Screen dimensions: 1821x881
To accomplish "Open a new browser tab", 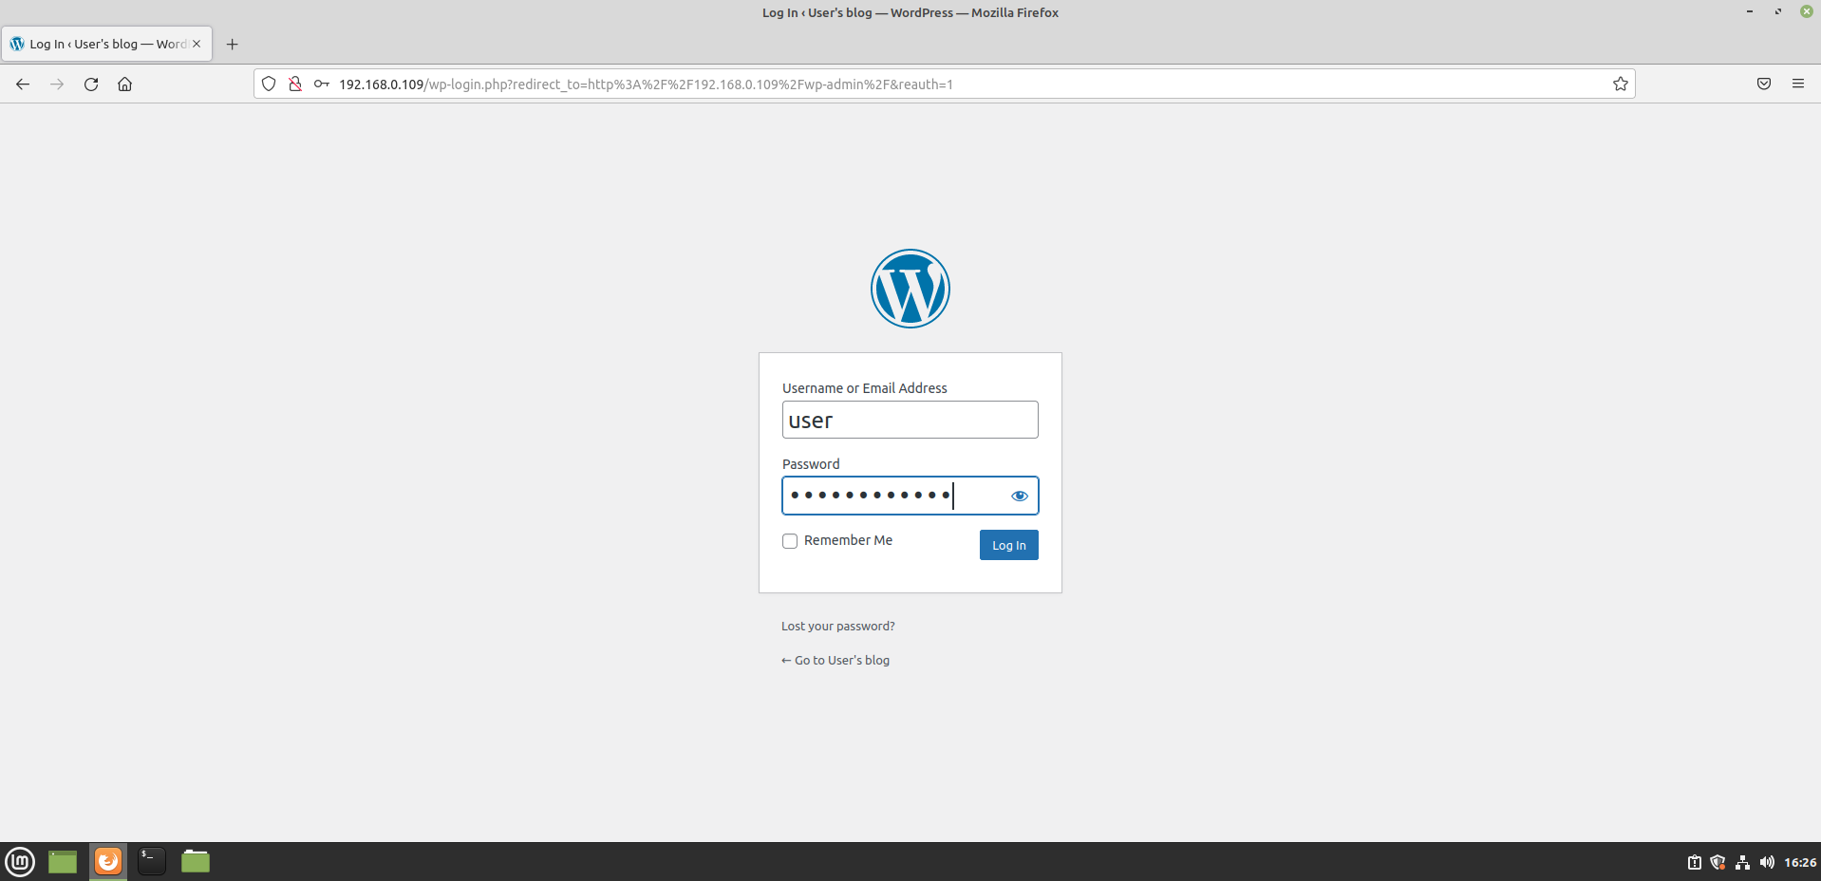I will pos(232,44).
